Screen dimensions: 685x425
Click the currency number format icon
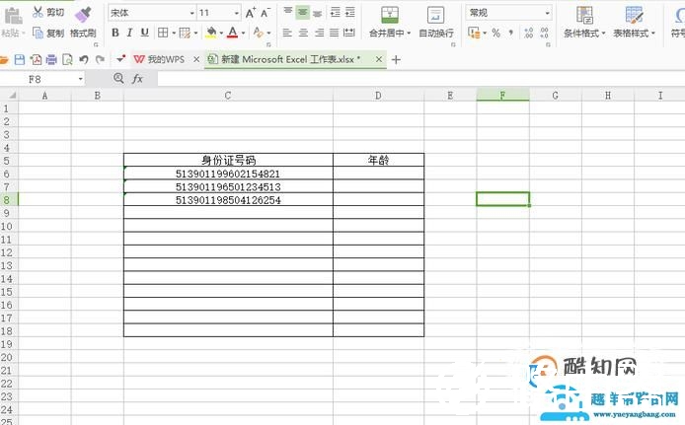pos(474,33)
